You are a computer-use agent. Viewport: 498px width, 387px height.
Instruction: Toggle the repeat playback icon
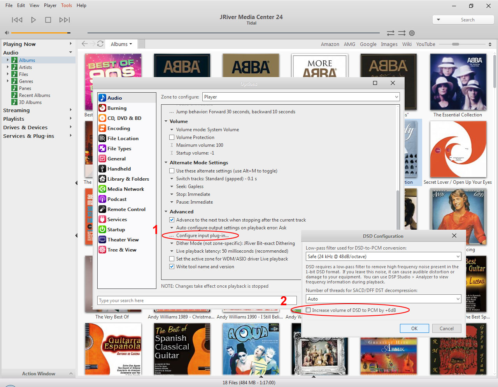point(391,33)
